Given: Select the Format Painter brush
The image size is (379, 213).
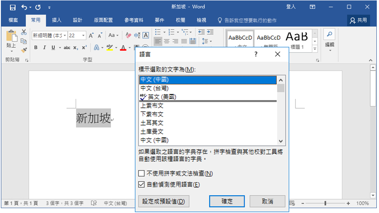Looking at the screenshot, I should point(24,50).
